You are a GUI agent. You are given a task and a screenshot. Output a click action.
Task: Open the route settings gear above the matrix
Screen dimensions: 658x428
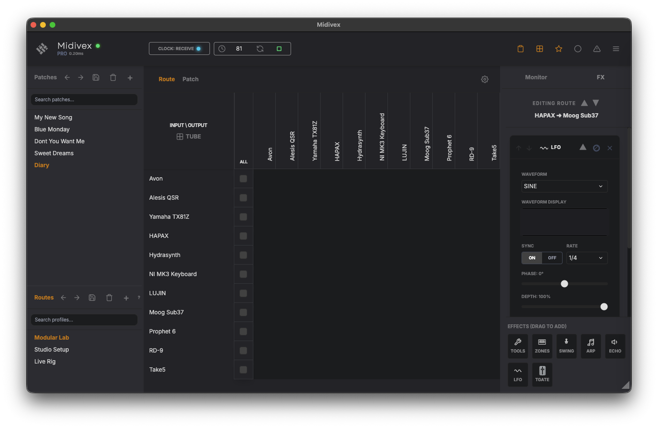click(485, 79)
